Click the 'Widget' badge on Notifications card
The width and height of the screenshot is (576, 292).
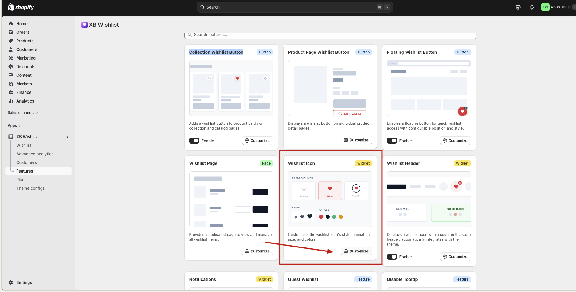(x=264, y=279)
